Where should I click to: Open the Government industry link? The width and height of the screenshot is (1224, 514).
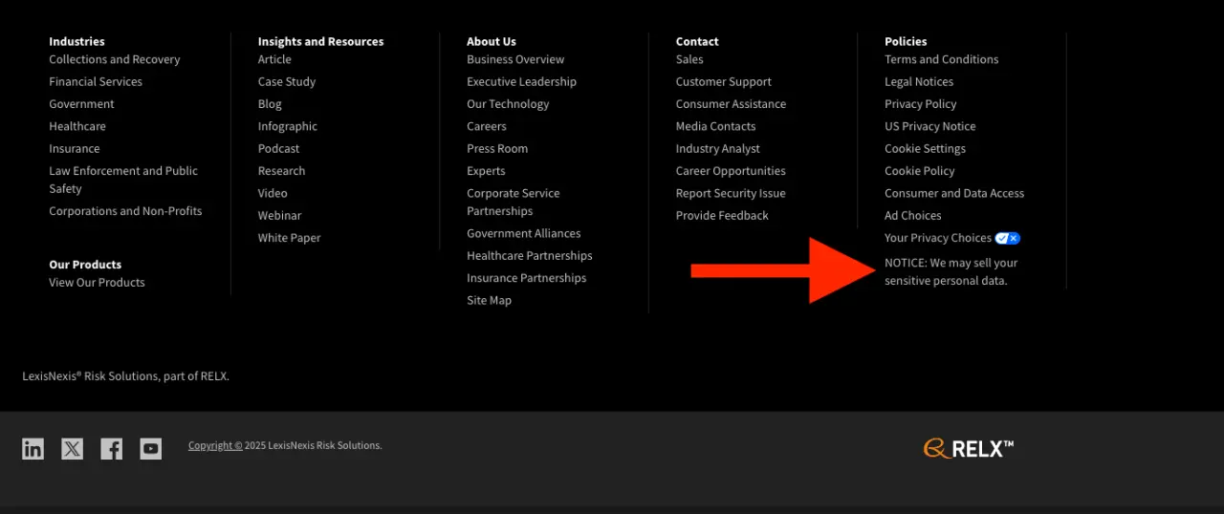[81, 104]
